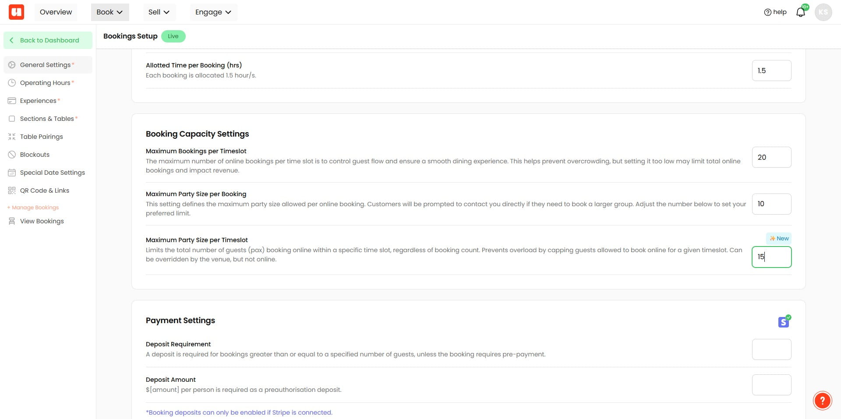The width and height of the screenshot is (841, 419).
Task: Click the Operating Hours clock icon
Action: click(12, 83)
